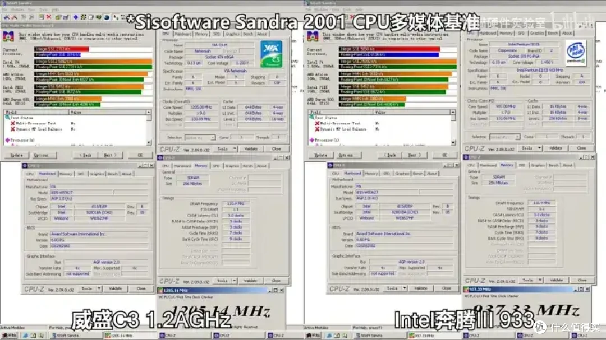This screenshot has width=606, height=340.
Task: Open About tab in VIA C3 CPU-Z window
Action: 262,34
